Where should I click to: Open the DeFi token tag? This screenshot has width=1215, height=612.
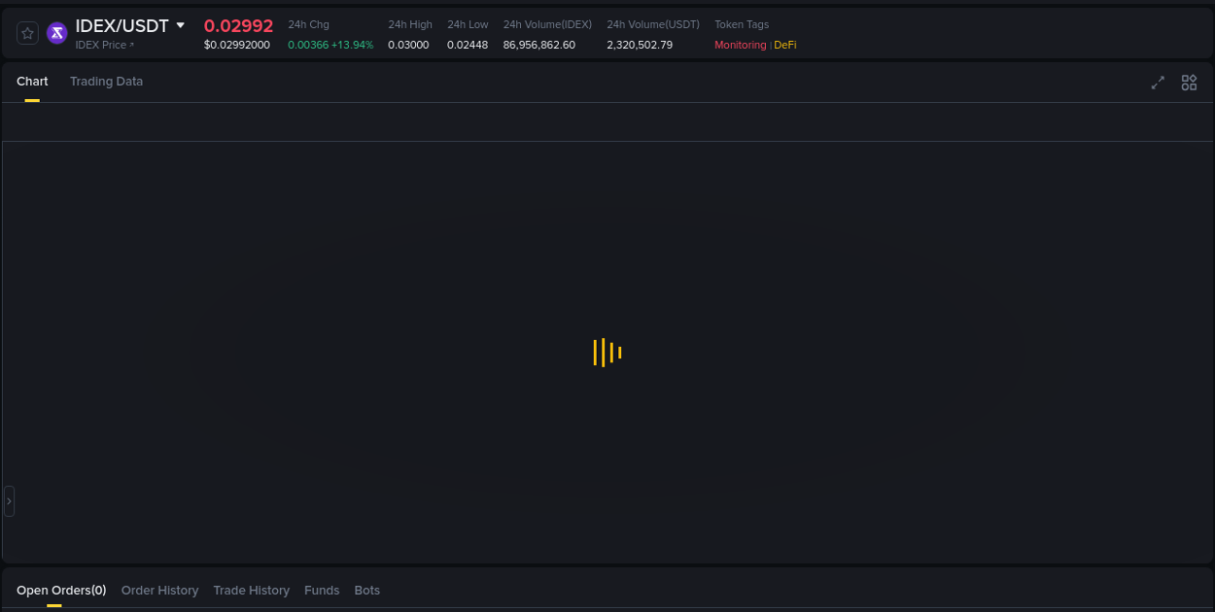(784, 45)
